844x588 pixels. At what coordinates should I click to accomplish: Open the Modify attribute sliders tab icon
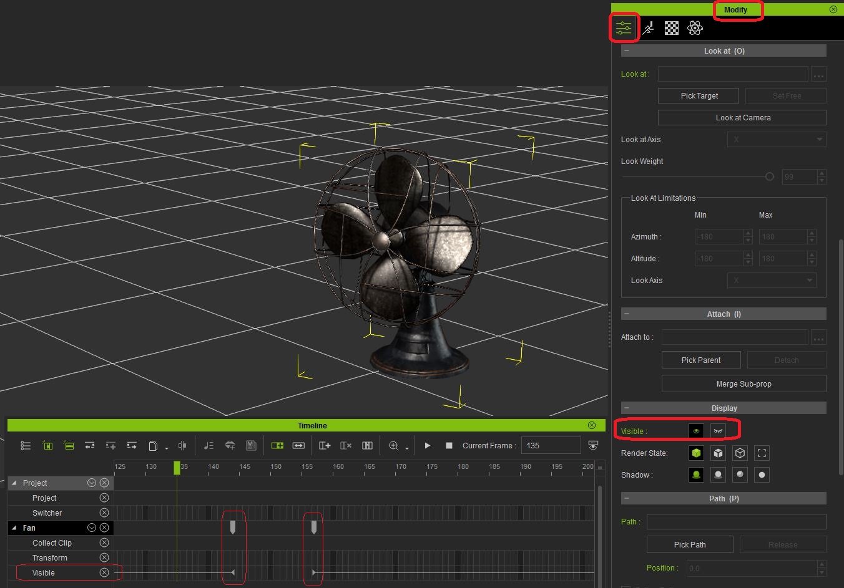coord(624,28)
